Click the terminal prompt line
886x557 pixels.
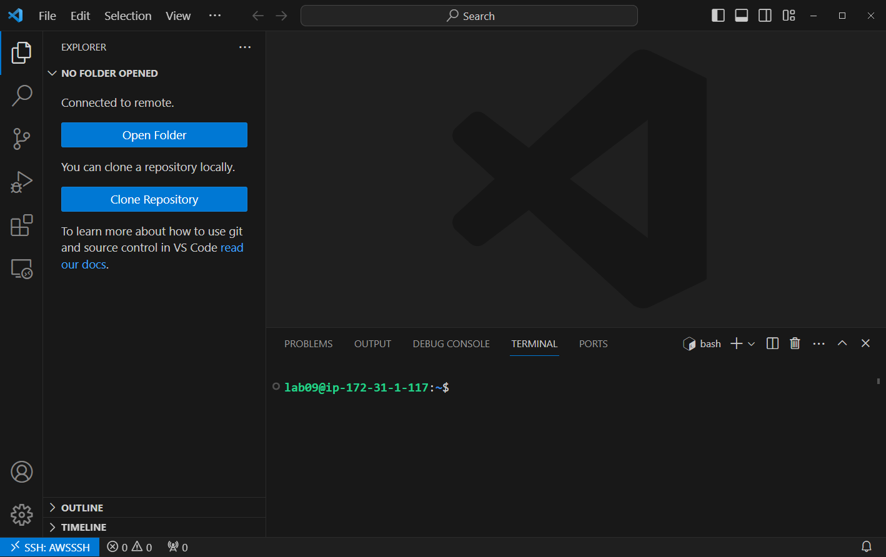pyautogui.click(x=367, y=387)
